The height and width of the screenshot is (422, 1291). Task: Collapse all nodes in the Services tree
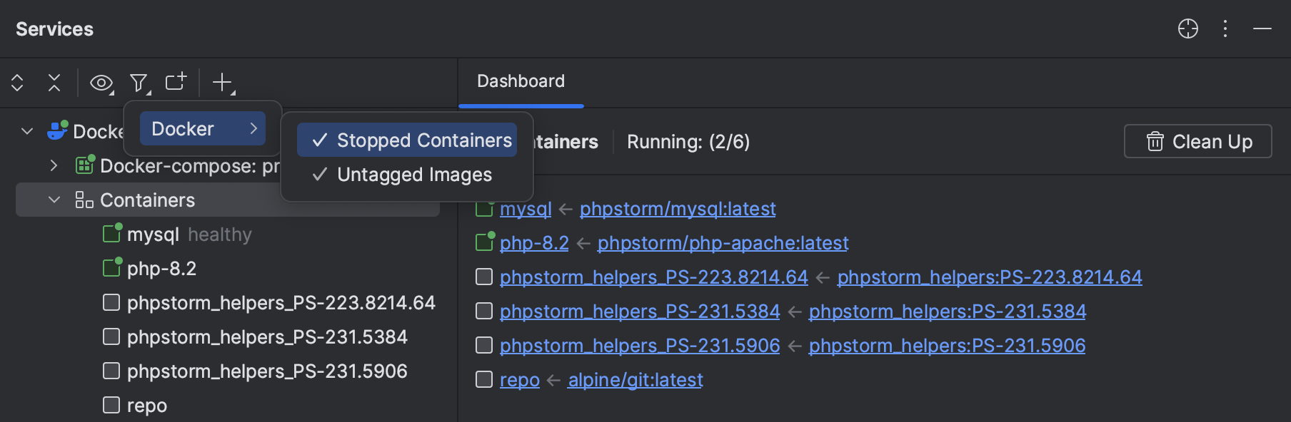(54, 83)
